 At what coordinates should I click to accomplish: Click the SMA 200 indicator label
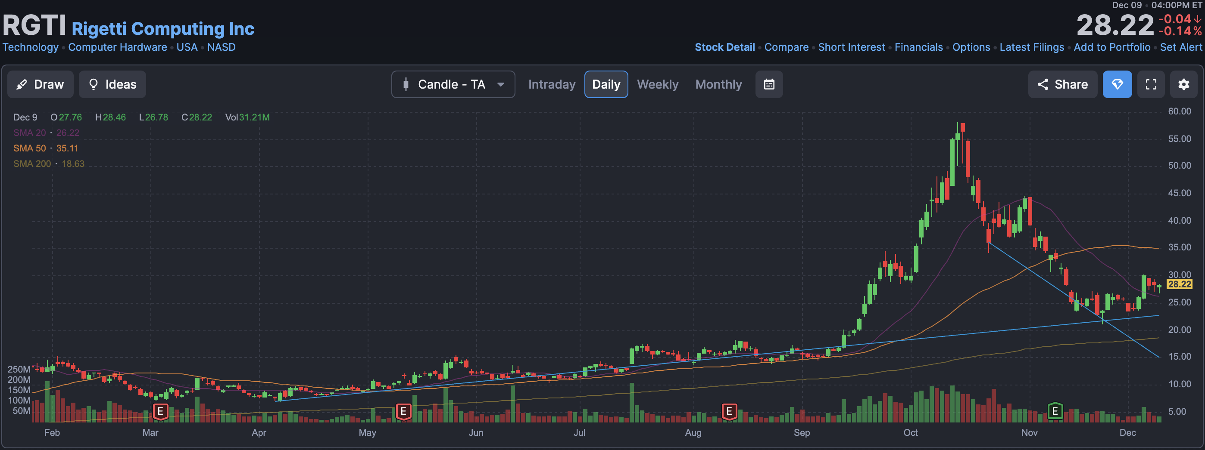(x=32, y=163)
